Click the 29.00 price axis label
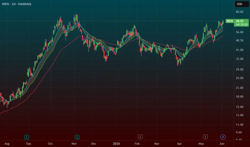The height and width of the screenshot is (147, 250). 240,69
